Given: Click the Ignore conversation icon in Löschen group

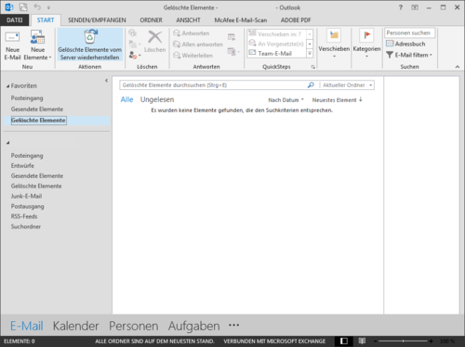Looking at the screenshot, I should 133,32.
